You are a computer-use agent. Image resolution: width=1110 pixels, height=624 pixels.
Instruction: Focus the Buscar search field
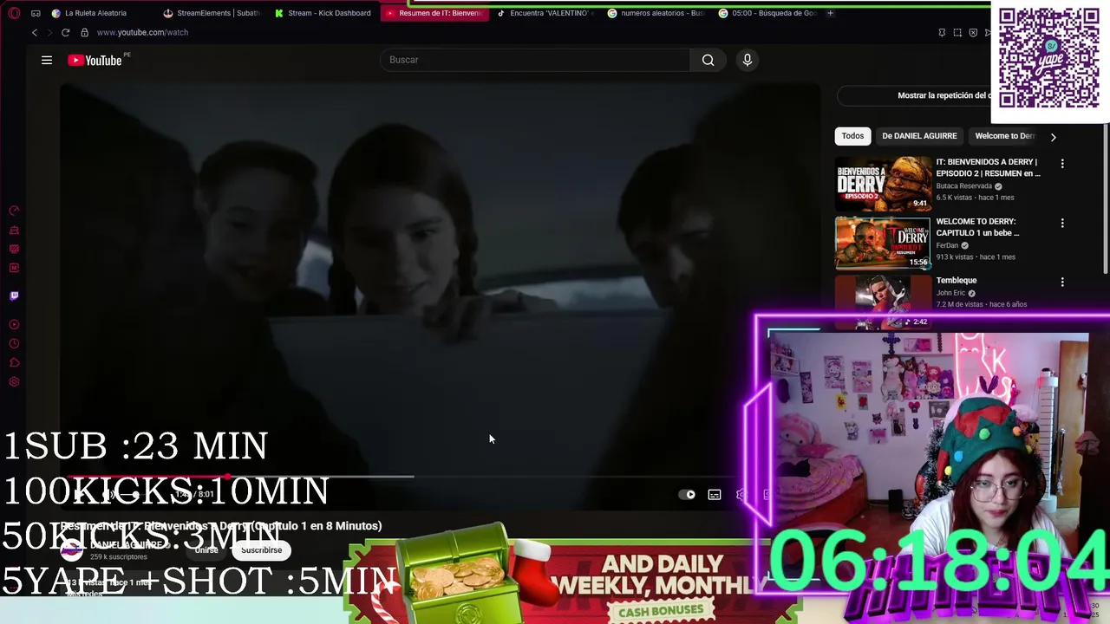[x=535, y=60]
